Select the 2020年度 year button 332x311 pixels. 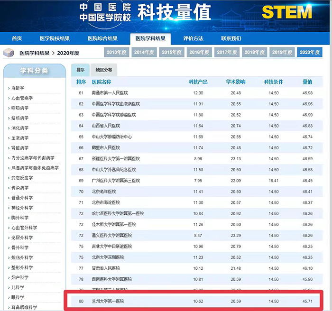310,52
